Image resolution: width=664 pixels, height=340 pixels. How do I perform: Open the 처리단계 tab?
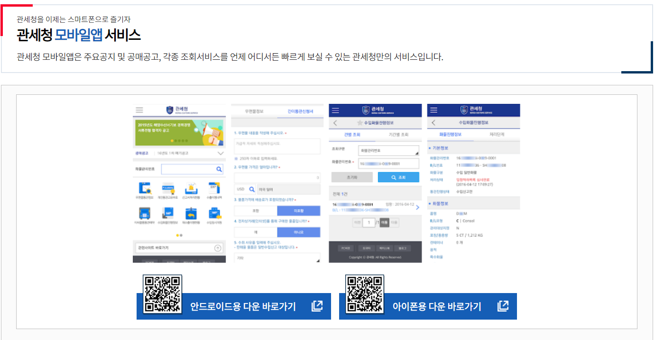pyautogui.click(x=497, y=135)
